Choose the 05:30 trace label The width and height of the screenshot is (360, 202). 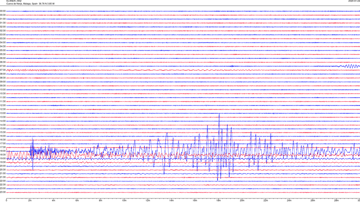point(3,54)
